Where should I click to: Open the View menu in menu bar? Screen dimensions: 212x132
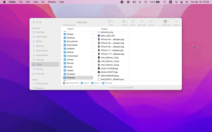tap(36, 2)
